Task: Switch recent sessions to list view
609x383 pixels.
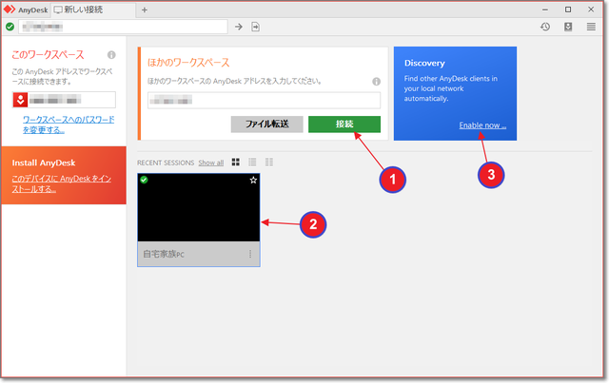Action: tap(252, 163)
